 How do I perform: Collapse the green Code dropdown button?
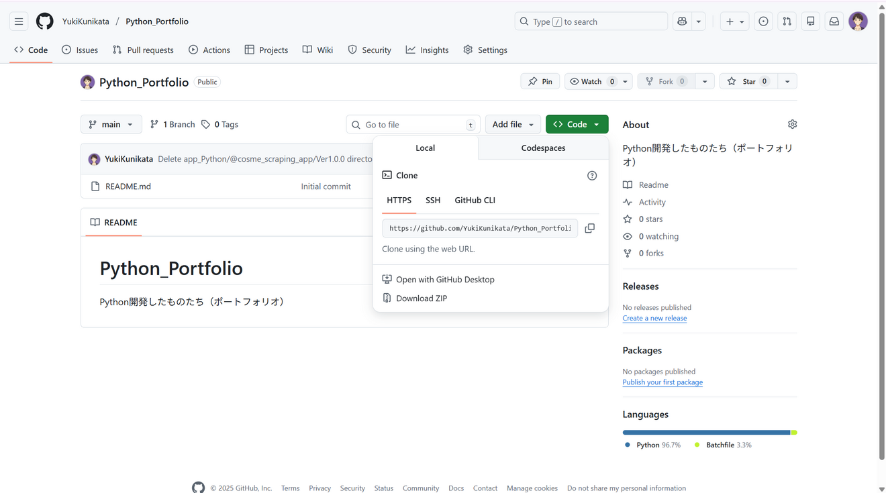577,124
